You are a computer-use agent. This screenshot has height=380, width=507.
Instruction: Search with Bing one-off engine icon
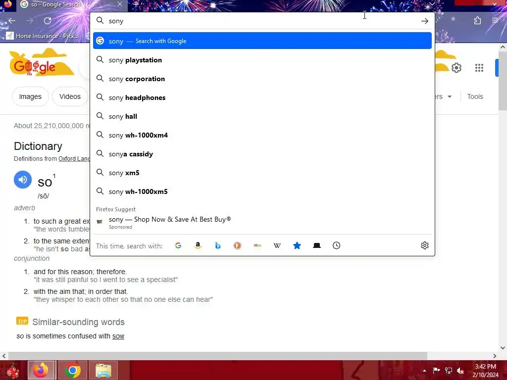[x=218, y=245]
